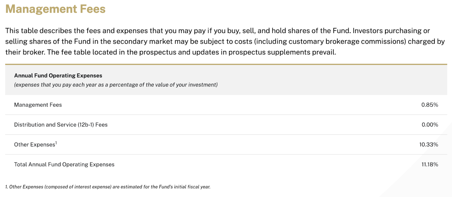This screenshot has height=197, width=452.
Task: Select the Management Fees row label
Action: pos(38,105)
